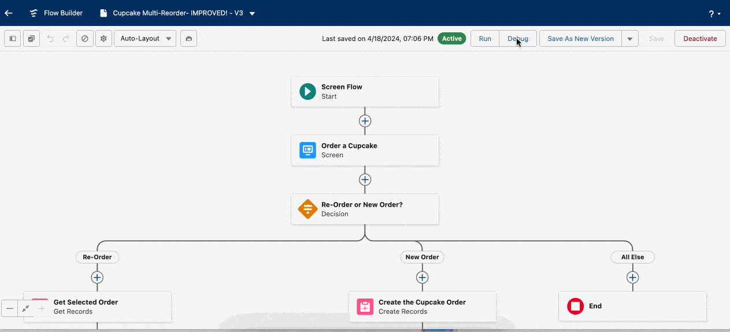The height and width of the screenshot is (332, 730).
Task: Click the circle-slash toolbar icon
Action: (x=85, y=39)
